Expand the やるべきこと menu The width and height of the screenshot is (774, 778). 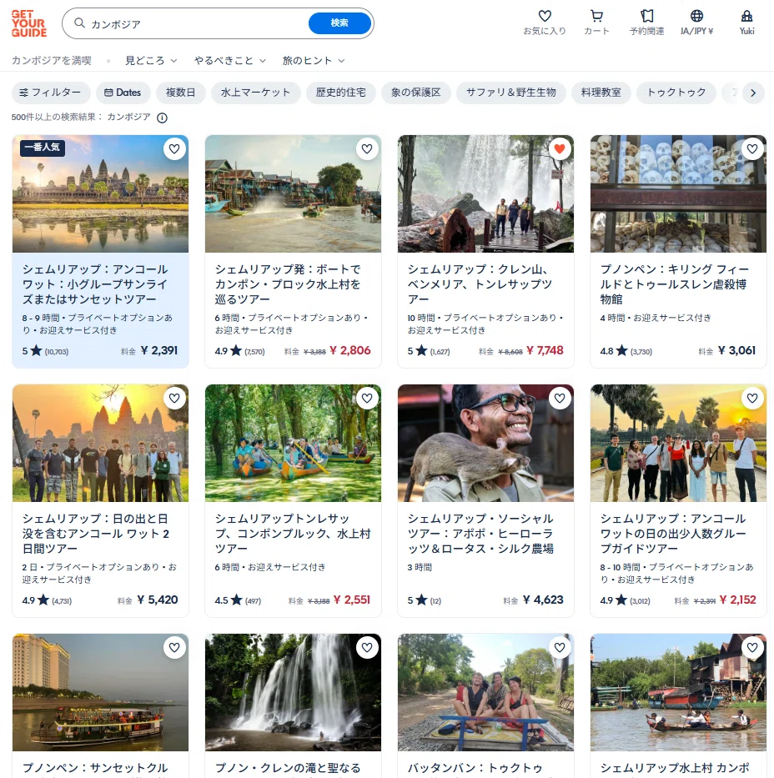(229, 61)
